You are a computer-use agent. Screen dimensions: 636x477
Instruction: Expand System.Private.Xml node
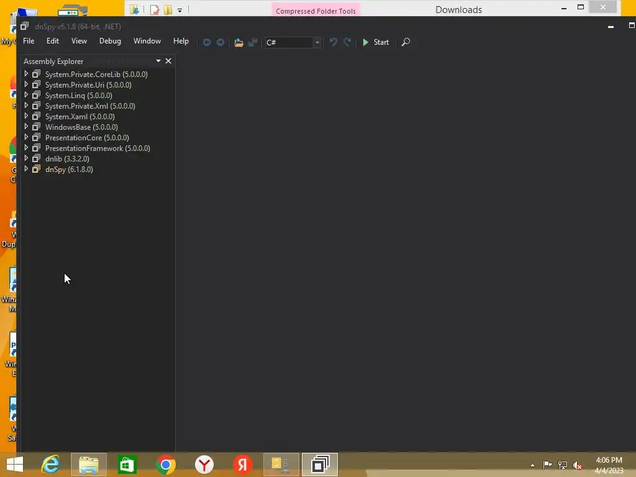26,106
